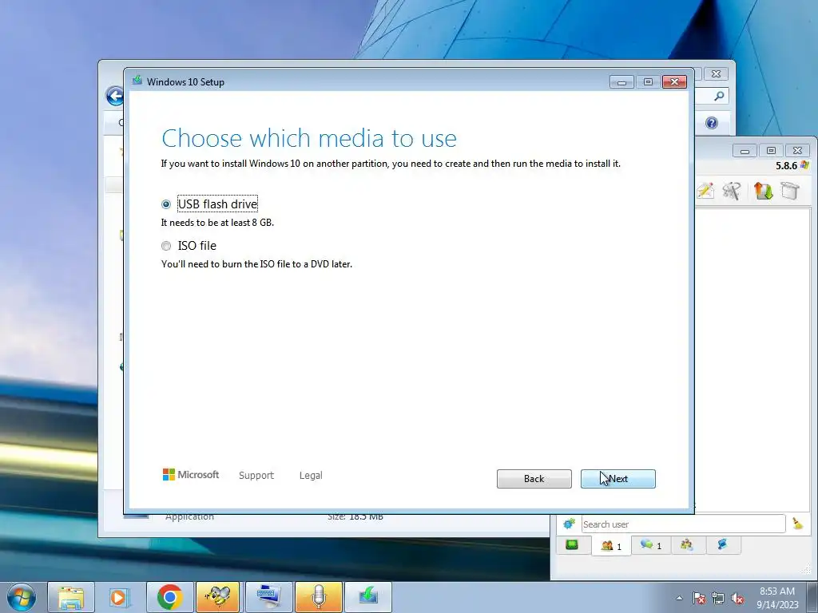Switch to the network computer tab in messenger
This screenshot has height=613, width=818.
[722, 545]
